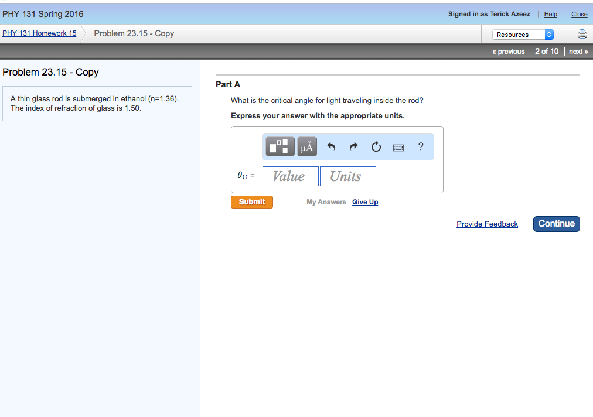The height and width of the screenshot is (417, 593).
Task: Go to PHY 131 Homework 15
Action: pyautogui.click(x=39, y=33)
